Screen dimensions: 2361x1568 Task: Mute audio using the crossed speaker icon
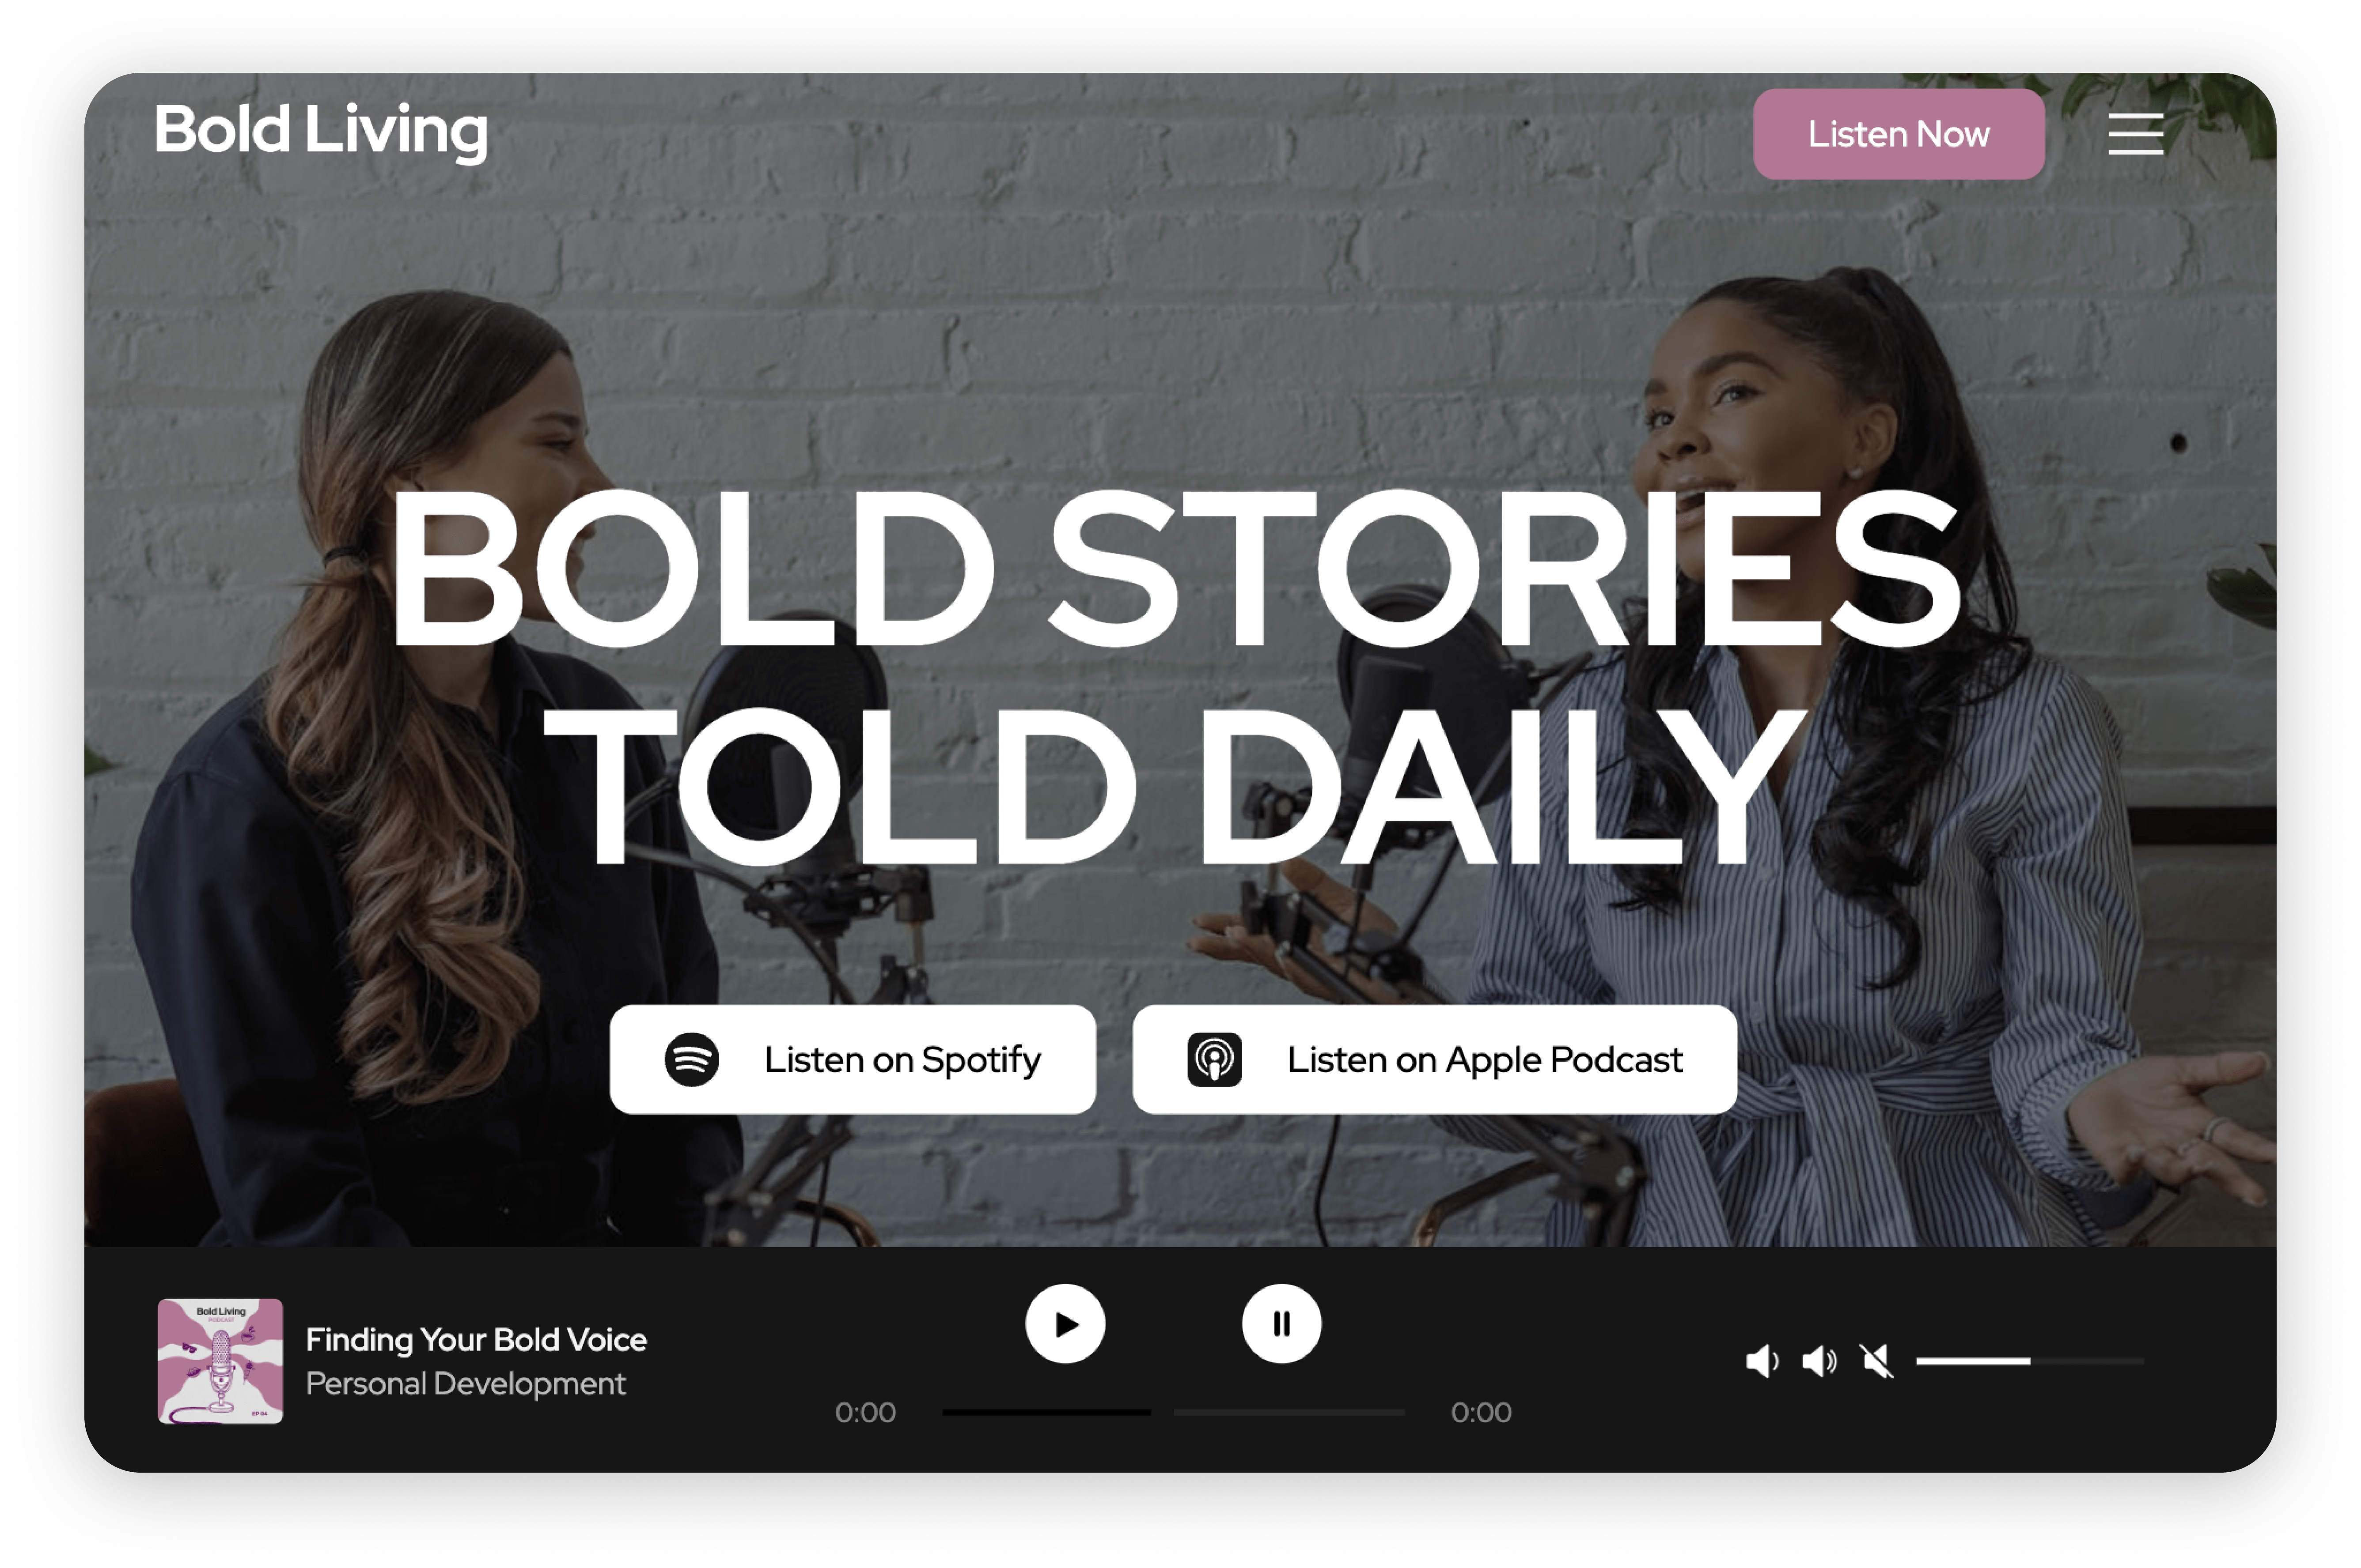point(1876,1361)
